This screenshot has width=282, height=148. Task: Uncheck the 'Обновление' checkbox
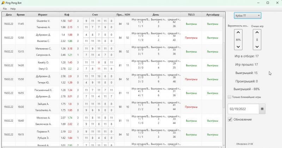click(231, 119)
